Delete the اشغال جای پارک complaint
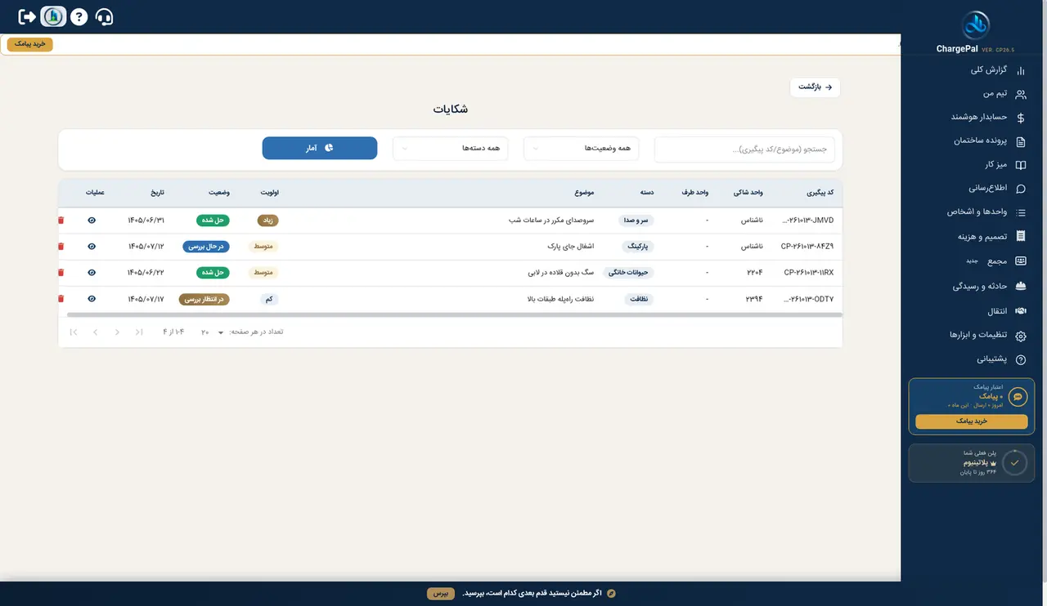This screenshot has height=606, width=1047. 61,247
